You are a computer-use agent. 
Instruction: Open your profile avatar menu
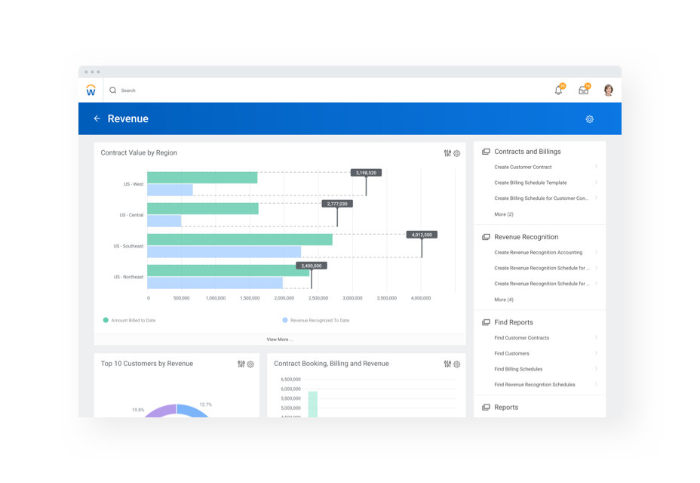pos(608,89)
